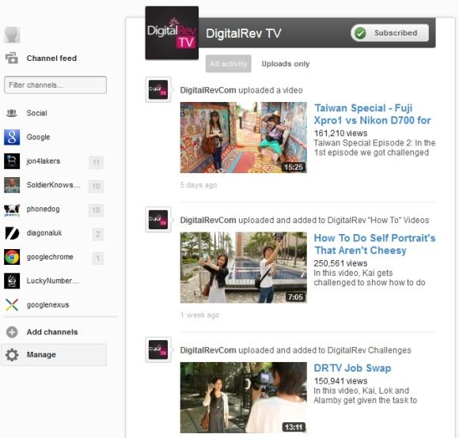Click the 5 days ago timestamp
Viewport: 459px width, 438px height.
coord(199,185)
